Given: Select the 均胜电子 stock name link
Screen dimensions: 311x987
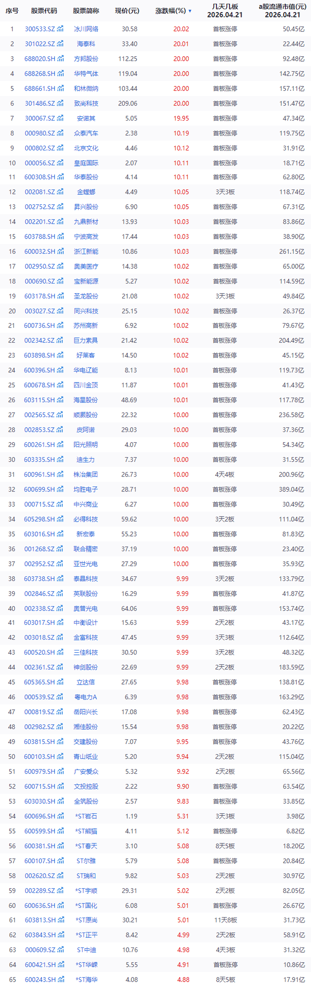Looking at the screenshot, I should pyautogui.click(x=86, y=489).
